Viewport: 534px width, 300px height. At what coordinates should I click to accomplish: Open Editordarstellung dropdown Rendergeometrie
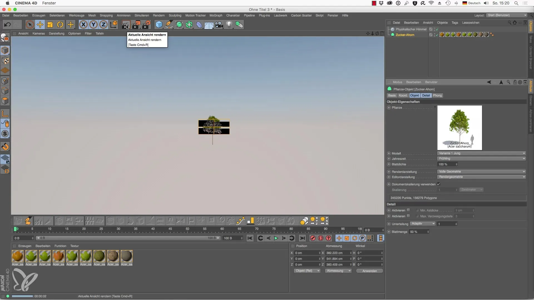tap(482, 177)
